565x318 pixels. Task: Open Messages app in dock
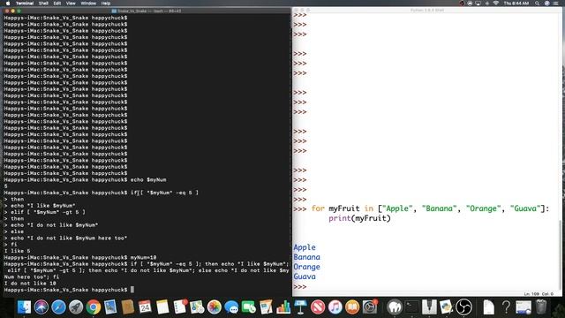231,307
